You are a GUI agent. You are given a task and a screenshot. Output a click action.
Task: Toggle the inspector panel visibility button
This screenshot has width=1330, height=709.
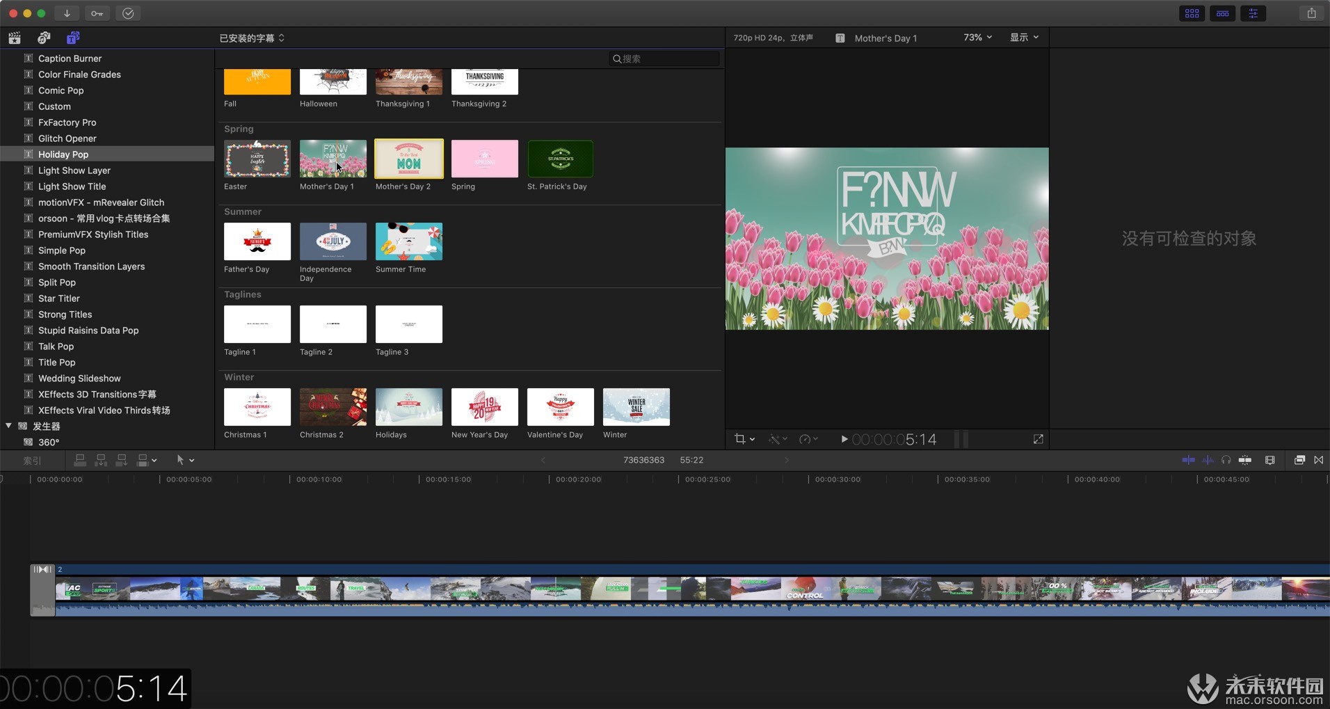pyautogui.click(x=1253, y=13)
